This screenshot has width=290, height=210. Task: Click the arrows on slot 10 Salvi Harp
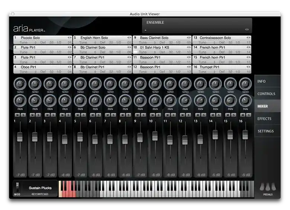(188, 47)
